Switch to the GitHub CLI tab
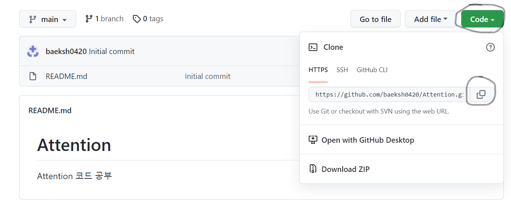This screenshot has width=511, height=209. 372,70
